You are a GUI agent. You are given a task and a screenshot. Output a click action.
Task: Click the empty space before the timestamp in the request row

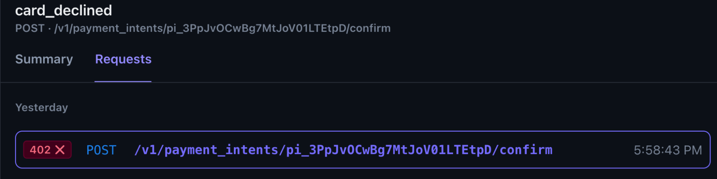(592, 150)
